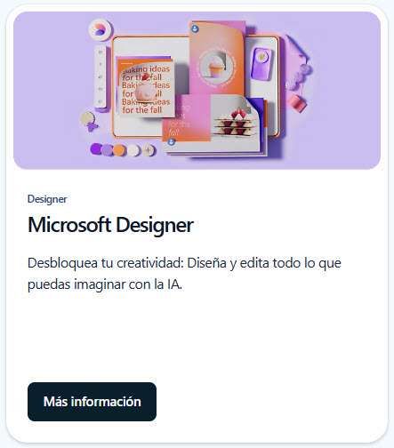
Task: Open the "Más información" button
Action: click(92, 402)
